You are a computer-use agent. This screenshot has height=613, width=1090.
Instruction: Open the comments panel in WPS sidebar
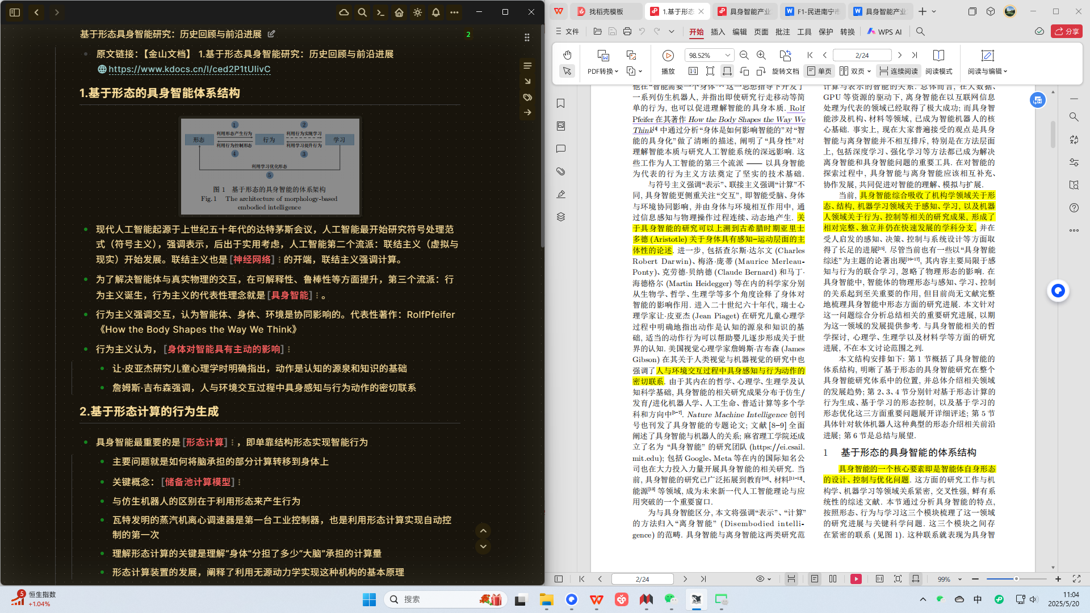point(561,149)
